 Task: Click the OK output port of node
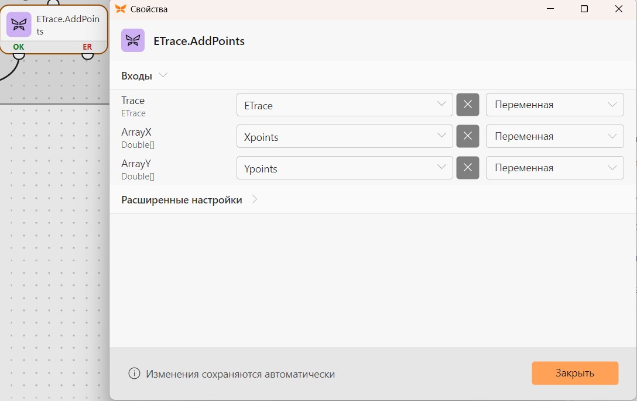tap(19, 55)
